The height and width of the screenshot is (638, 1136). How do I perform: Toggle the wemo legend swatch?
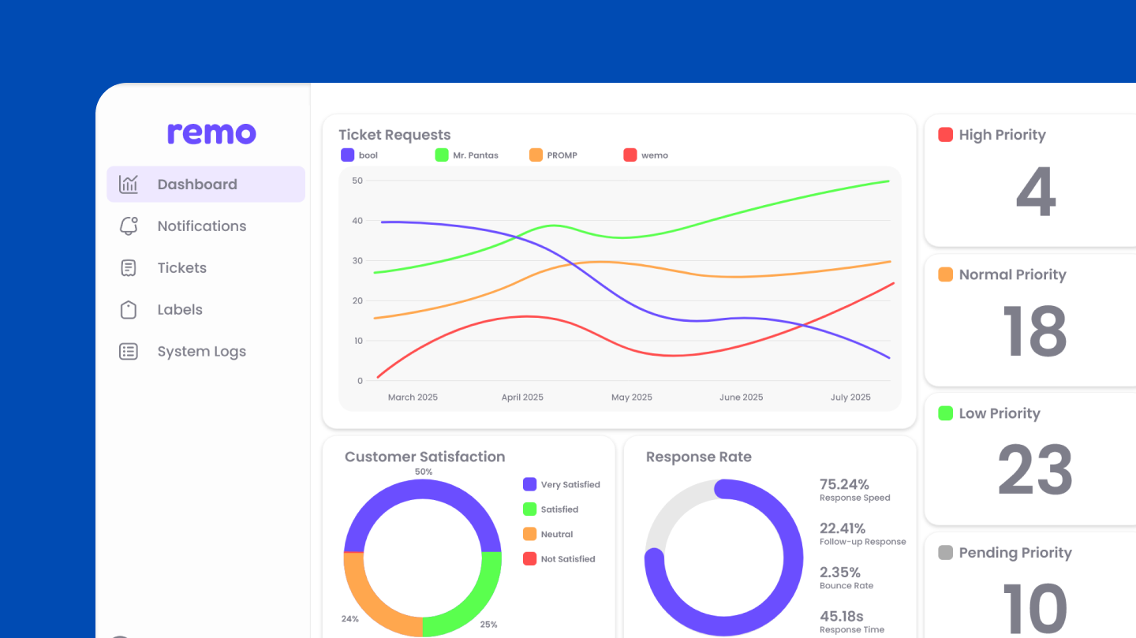pos(630,155)
